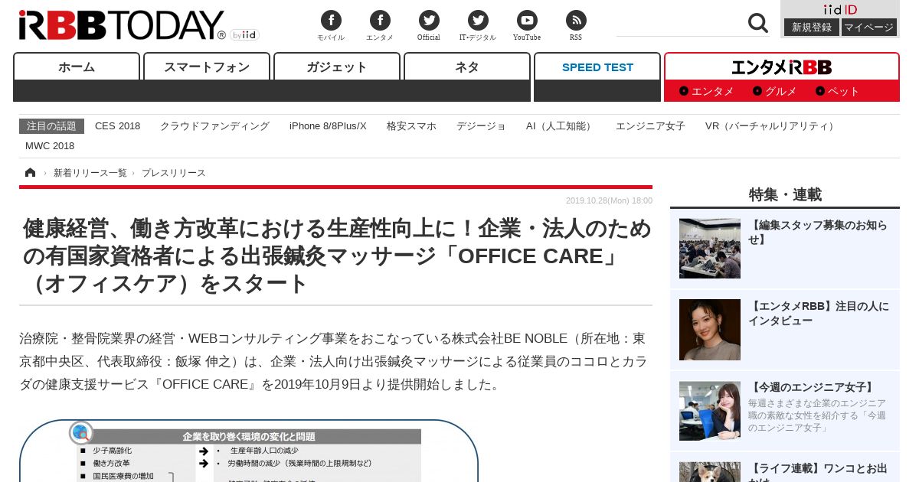Open the ガジェット tab
The image size is (919, 482).
click(x=337, y=67)
